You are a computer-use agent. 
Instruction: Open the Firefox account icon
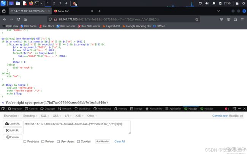[228, 19]
